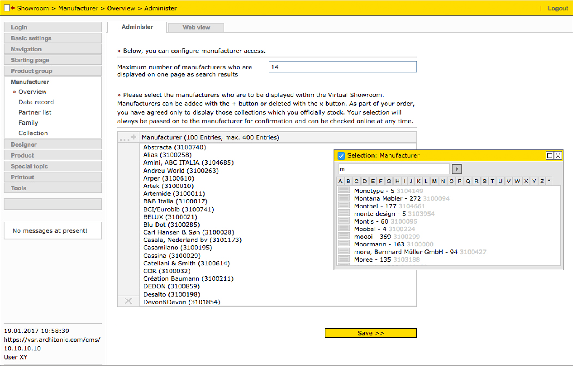
Task: Click Overview in the breadcrumb
Action: pyautogui.click(x=121, y=8)
